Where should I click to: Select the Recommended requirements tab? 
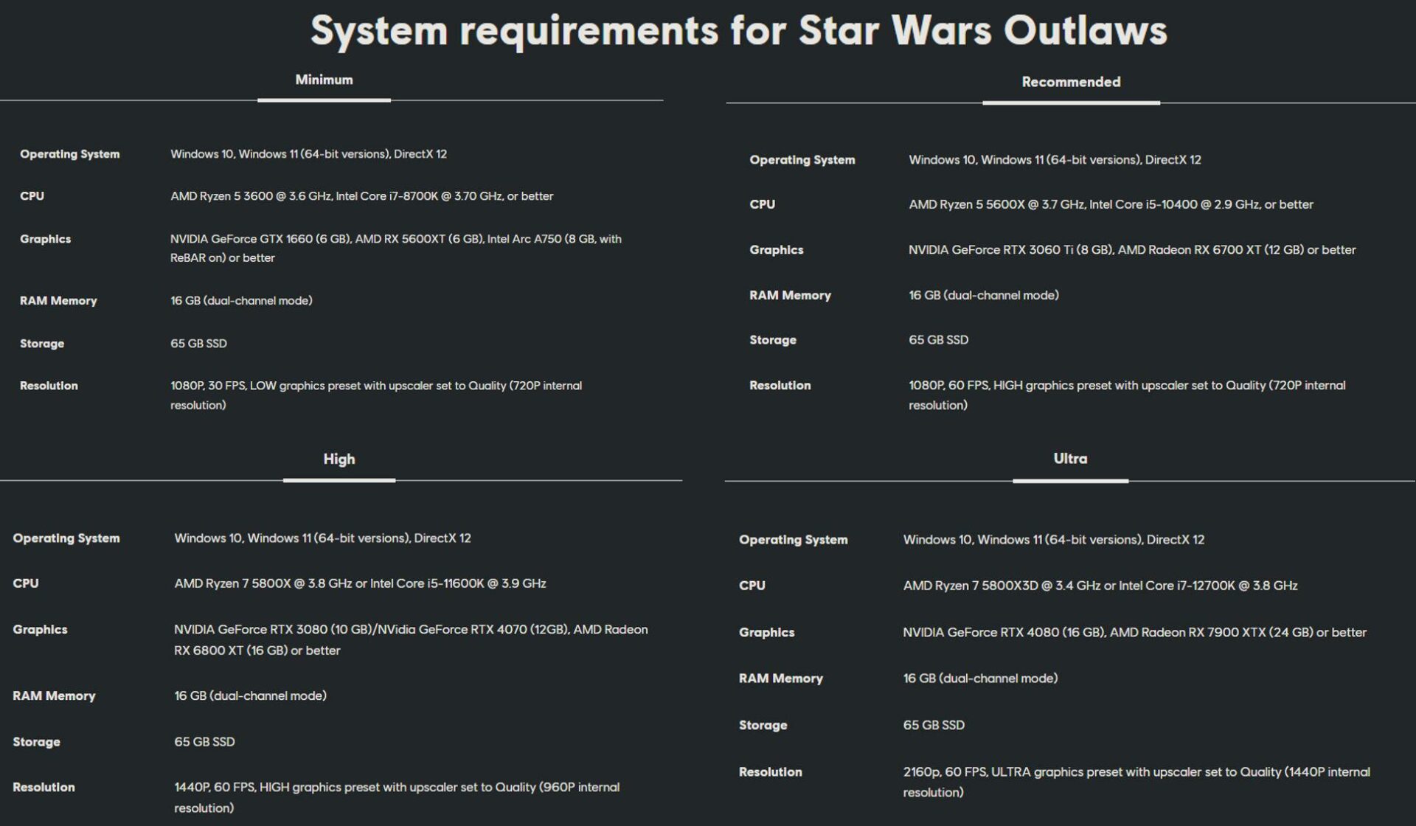click(x=1070, y=81)
